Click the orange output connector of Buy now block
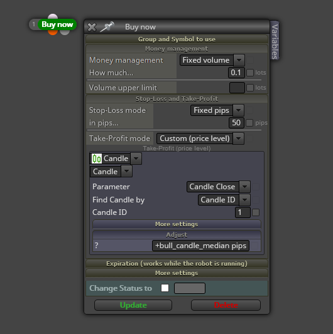The width and height of the screenshot is (333, 334). (53, 33)
